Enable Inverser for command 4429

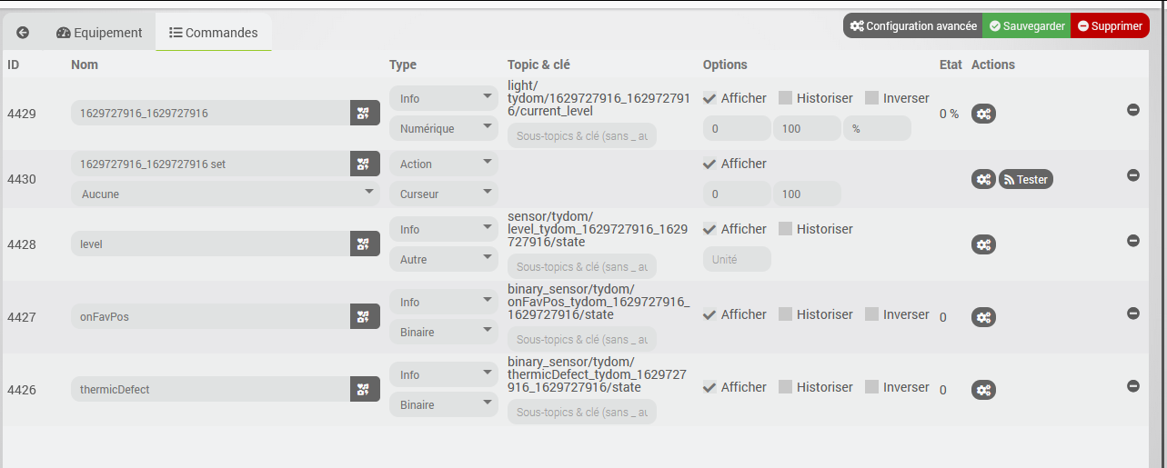pyautogui.click(x=871, y=98)
